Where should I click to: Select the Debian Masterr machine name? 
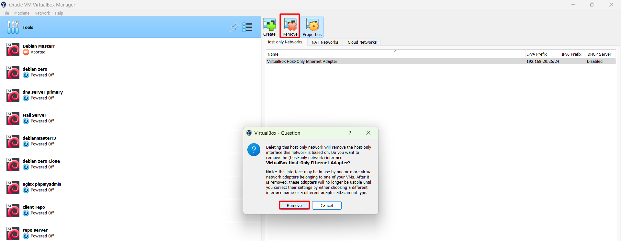tap(39, 46)
